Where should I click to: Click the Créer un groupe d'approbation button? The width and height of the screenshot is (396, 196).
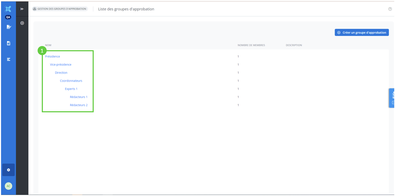point(362,32)
